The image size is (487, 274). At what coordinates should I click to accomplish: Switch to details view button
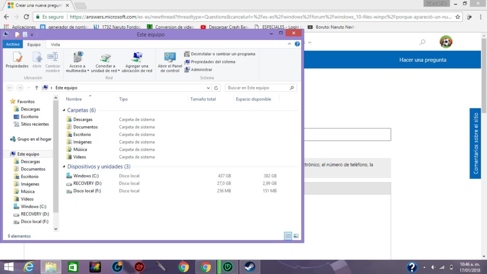point(288,236)
